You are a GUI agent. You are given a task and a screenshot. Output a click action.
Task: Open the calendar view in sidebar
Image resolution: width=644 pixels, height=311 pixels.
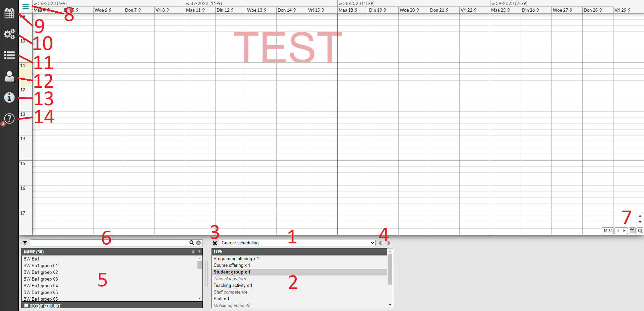pyautogui.click(x=9, y=13)
